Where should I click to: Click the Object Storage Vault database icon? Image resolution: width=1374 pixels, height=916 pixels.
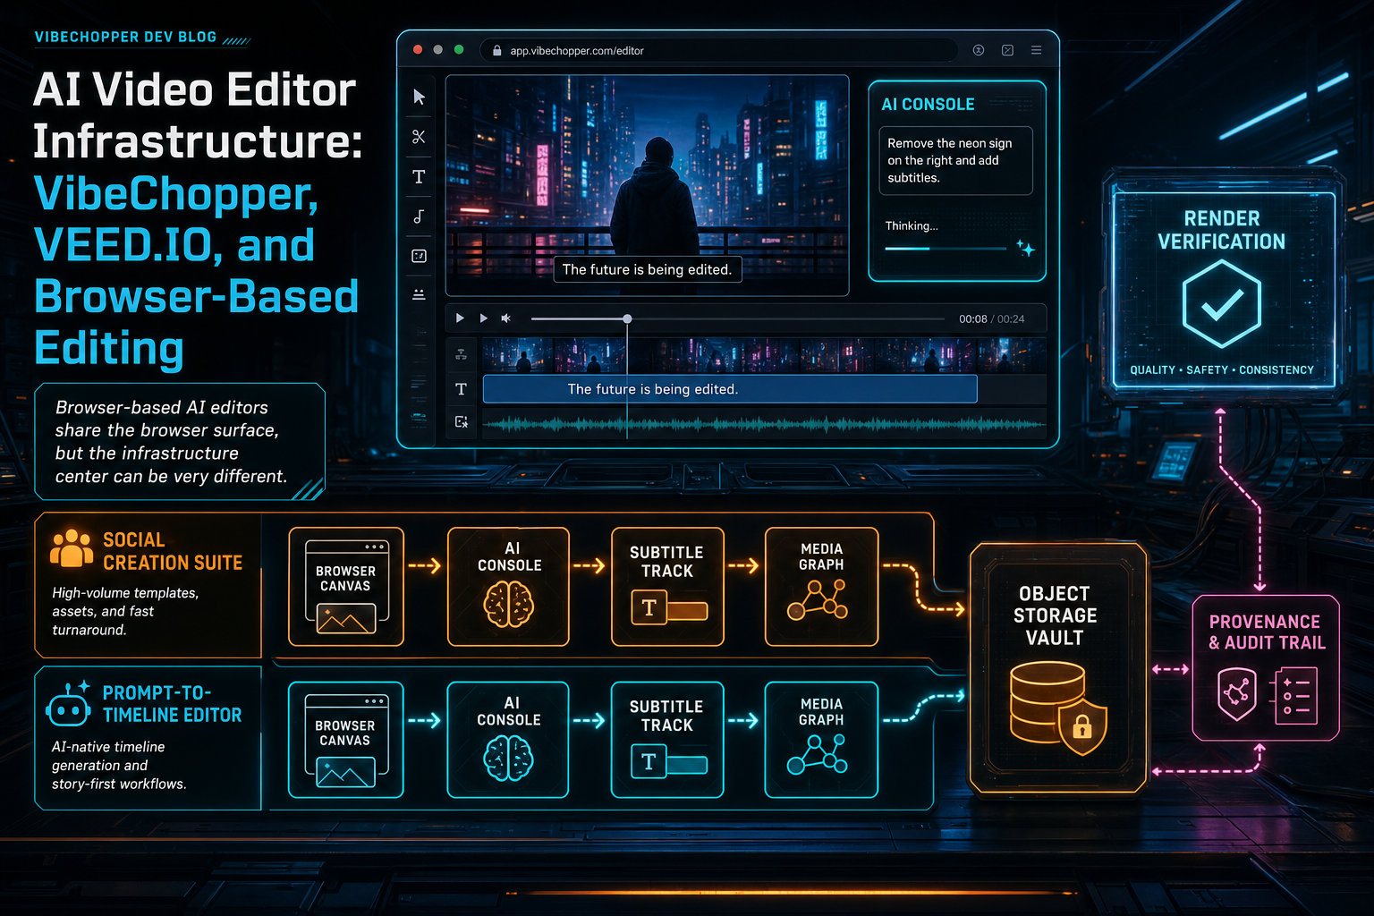click(1047, 701)
